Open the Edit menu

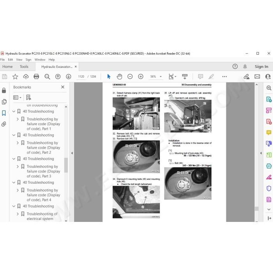(x=10, y=60)
